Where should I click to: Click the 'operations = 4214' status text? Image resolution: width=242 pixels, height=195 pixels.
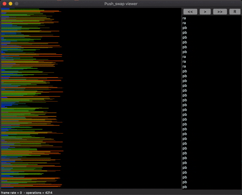[39, 193]
